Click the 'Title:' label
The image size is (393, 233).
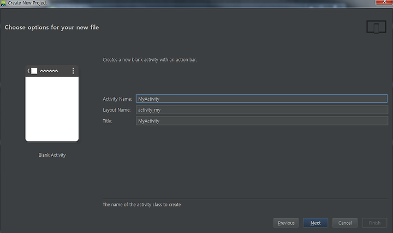click(108, 121)
